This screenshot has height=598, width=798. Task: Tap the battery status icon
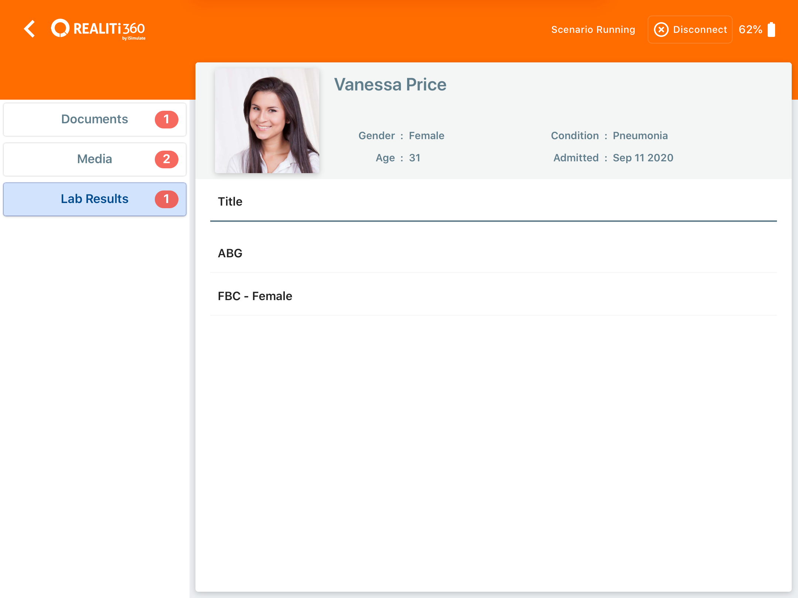771,30
